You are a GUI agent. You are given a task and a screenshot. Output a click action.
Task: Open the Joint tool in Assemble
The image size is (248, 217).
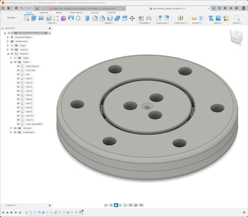click(x=149, y=18)
